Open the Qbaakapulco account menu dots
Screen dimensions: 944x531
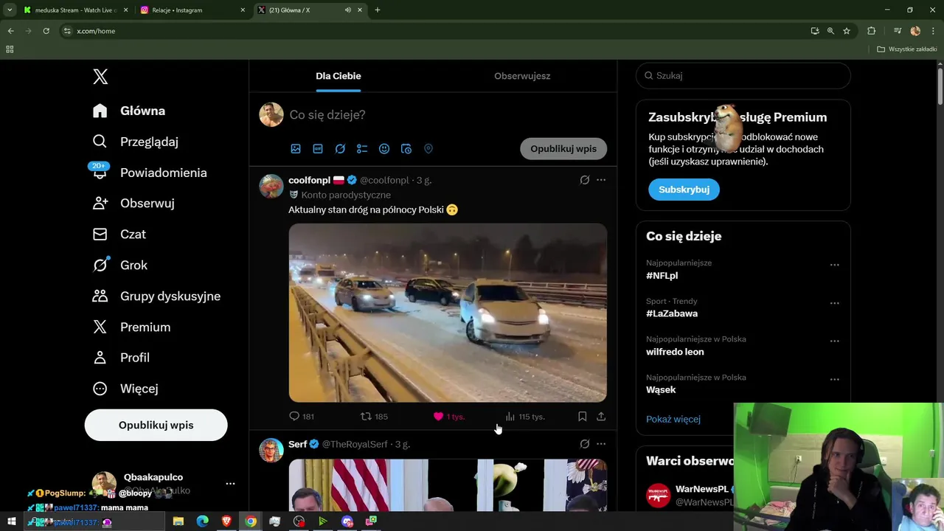pyautogui.click(x=230, y=484)
